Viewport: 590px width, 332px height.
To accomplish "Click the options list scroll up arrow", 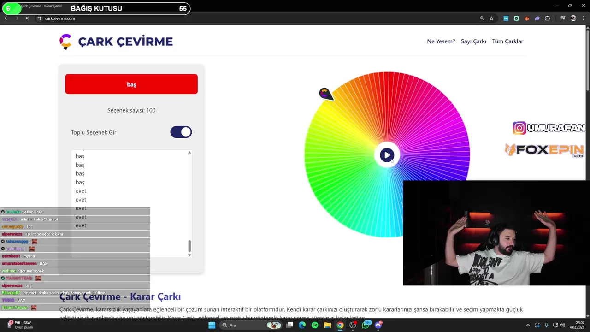I will click(x=189, y=152).
